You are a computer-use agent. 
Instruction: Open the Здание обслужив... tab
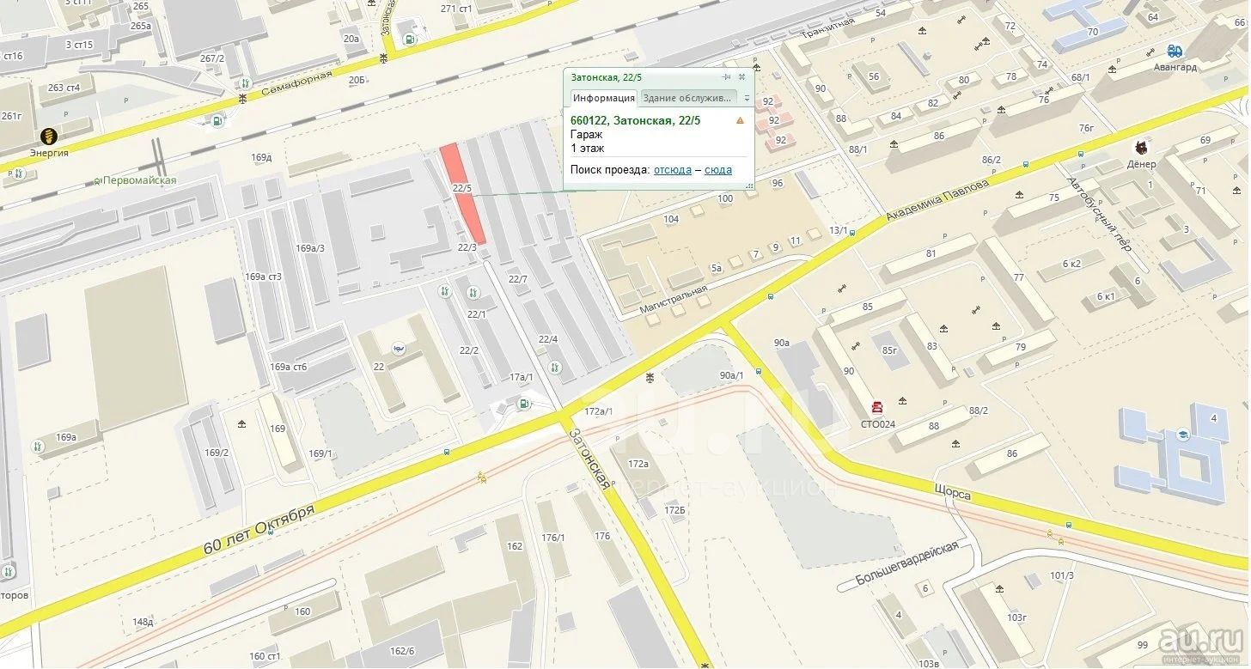[x=688, y=98]
